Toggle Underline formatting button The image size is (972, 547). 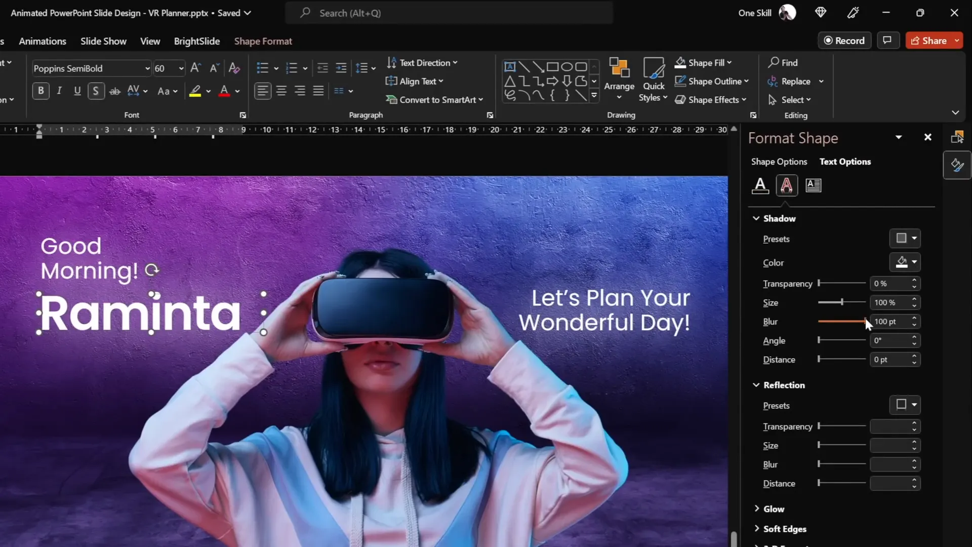point(77,91)
